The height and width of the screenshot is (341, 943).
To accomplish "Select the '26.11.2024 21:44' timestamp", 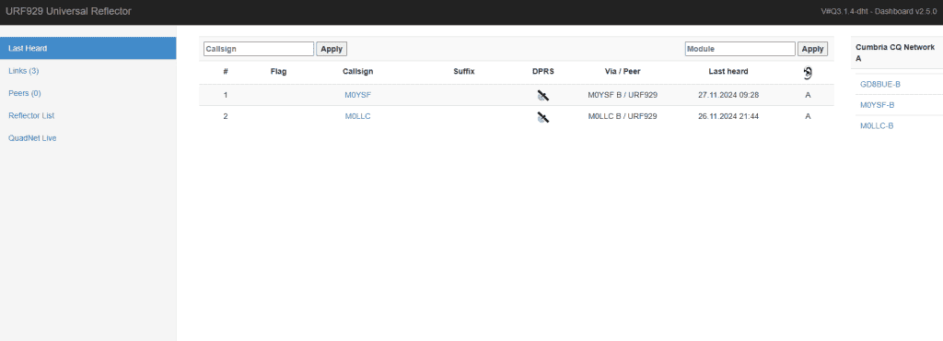I will click(x=728, y=116).
